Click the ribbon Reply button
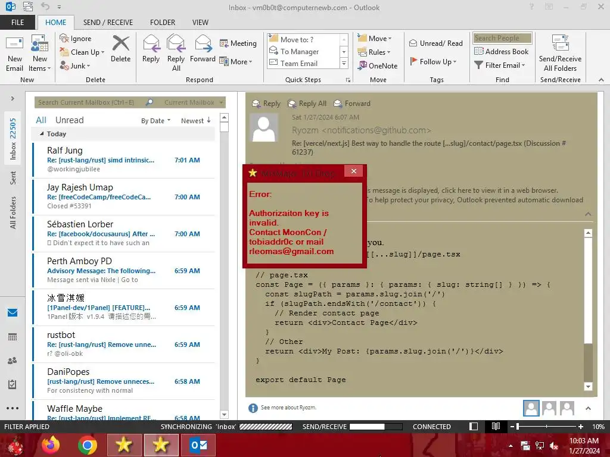Image resolution: width=610 pixels, height=457 pixels. (x=151, y=49)
